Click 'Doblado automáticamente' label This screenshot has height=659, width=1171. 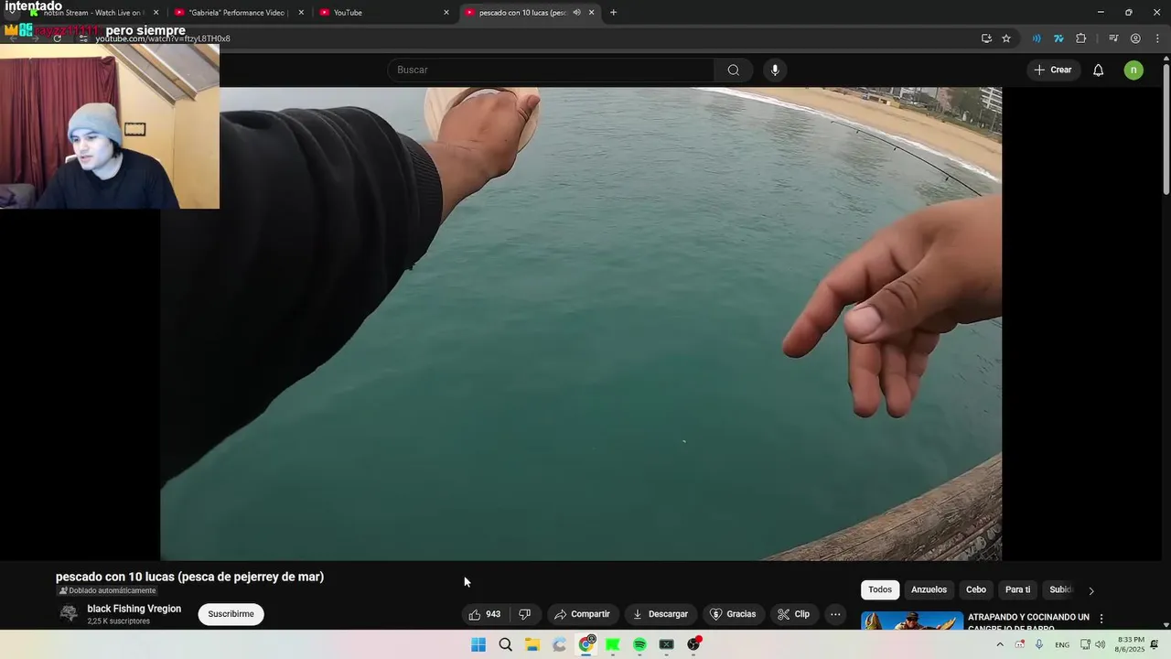[107, 590]
